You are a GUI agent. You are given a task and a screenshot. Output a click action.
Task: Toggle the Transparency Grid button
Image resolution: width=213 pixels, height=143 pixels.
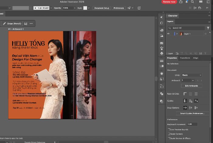coord(196,94)
